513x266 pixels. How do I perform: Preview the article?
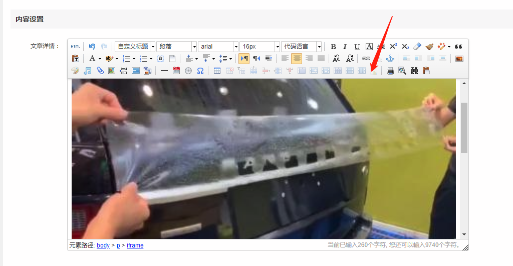click(402, 71)
